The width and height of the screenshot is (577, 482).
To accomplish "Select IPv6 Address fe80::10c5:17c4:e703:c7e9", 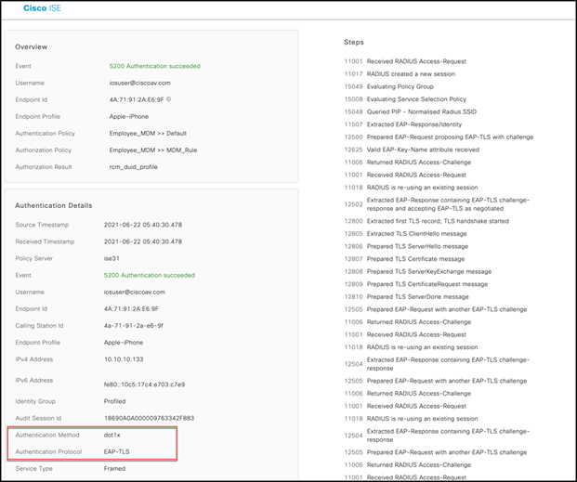I will (144, 384).
